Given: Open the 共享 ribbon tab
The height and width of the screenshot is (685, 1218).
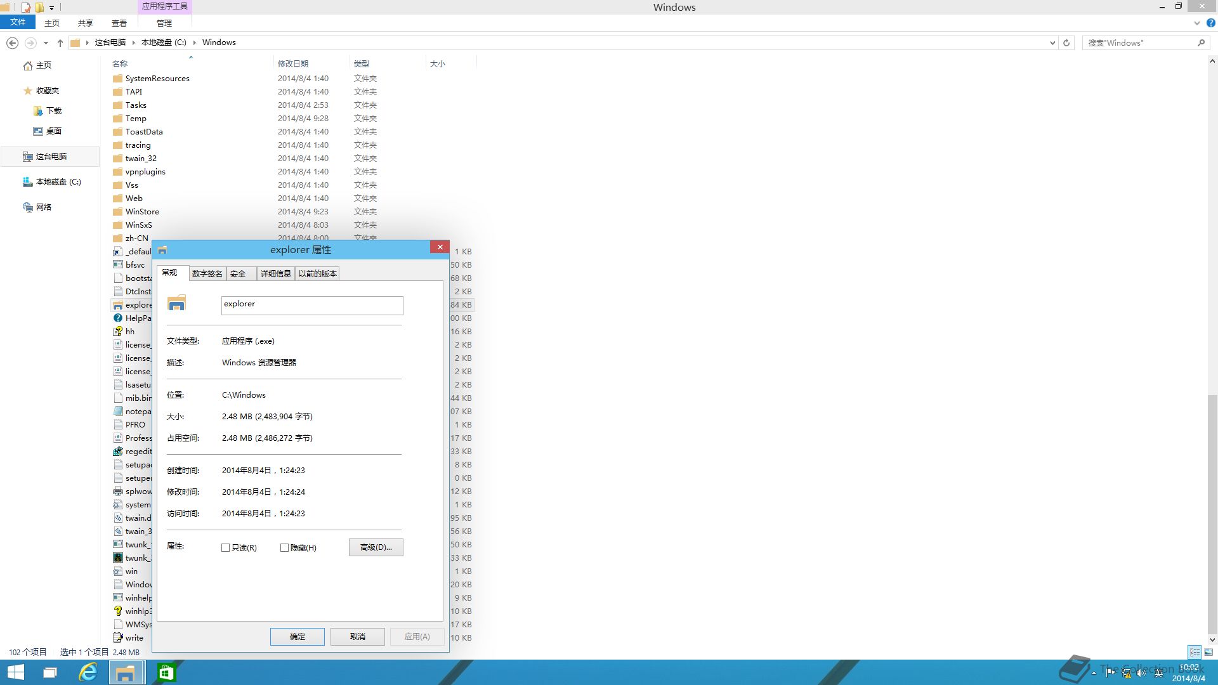Looking at the screenshot, I should click(x=86, y=23).
